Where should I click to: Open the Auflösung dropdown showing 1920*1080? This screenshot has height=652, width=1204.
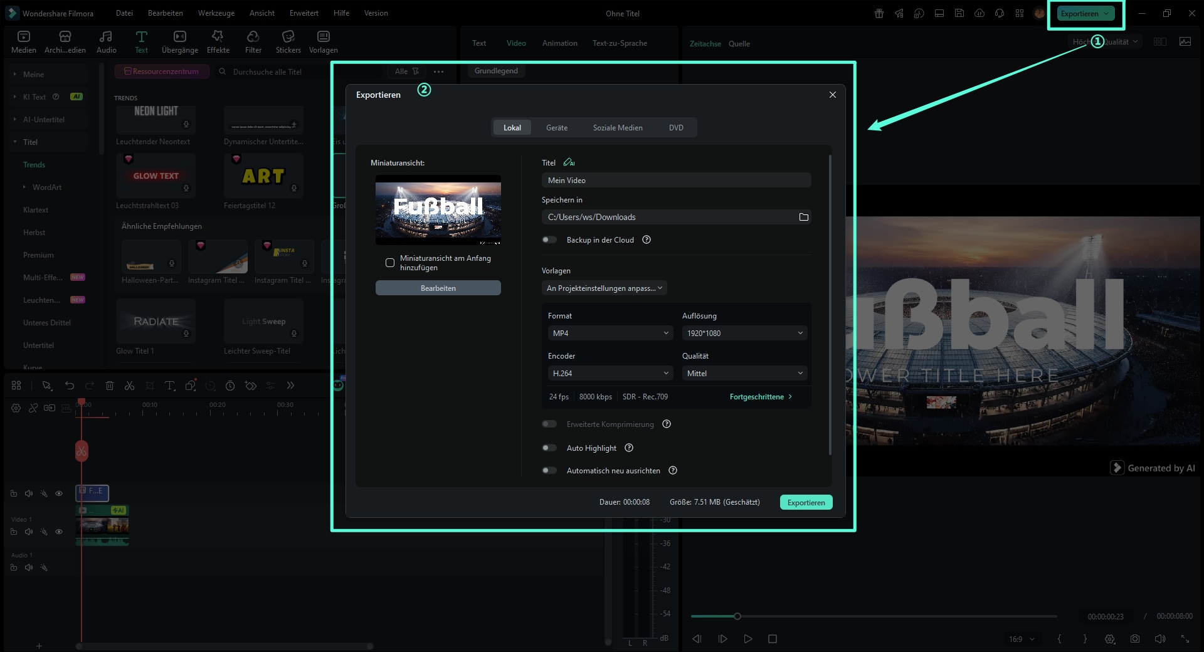[744, 333]
